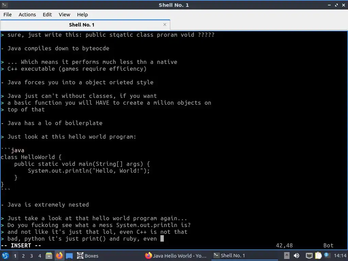Click the 'a basic function you will HAVE' line
348x261 pixels.
[106, 103]
